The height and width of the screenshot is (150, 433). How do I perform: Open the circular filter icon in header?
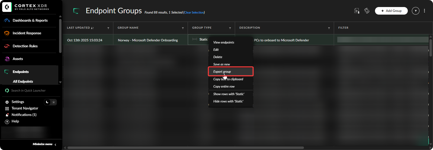tap(415, 11)
